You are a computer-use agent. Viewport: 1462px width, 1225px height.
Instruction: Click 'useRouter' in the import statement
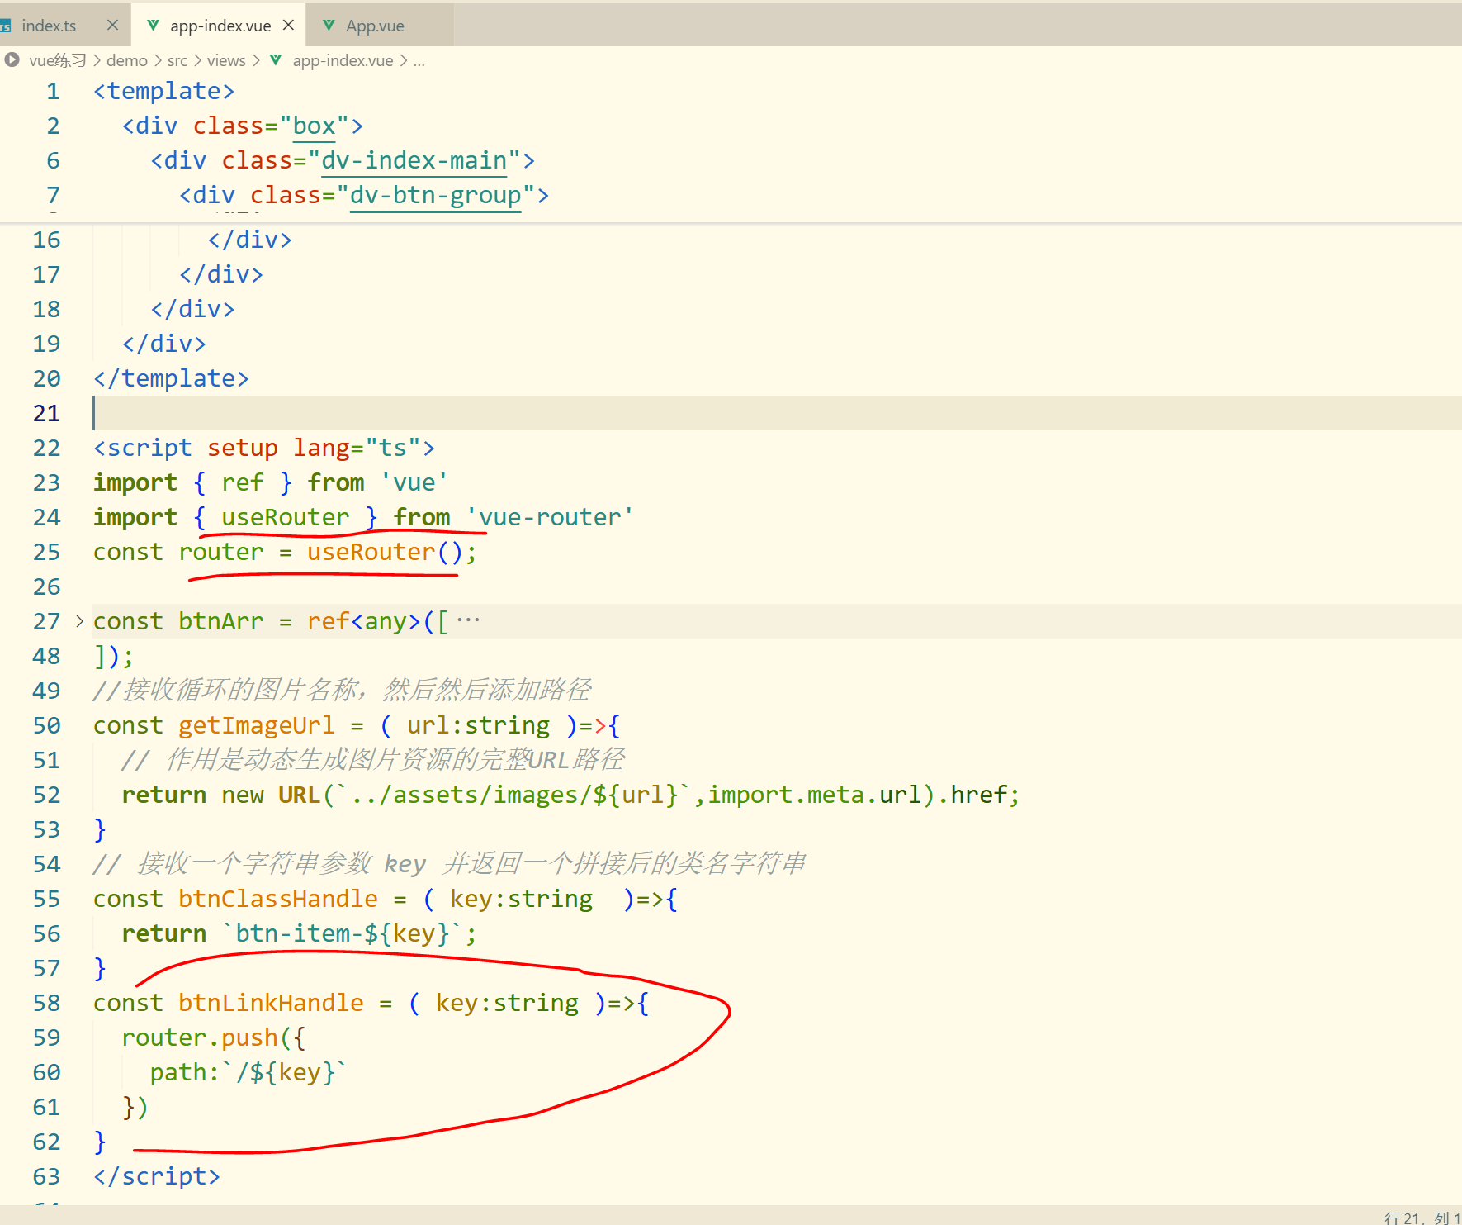(x=285, y=517)
